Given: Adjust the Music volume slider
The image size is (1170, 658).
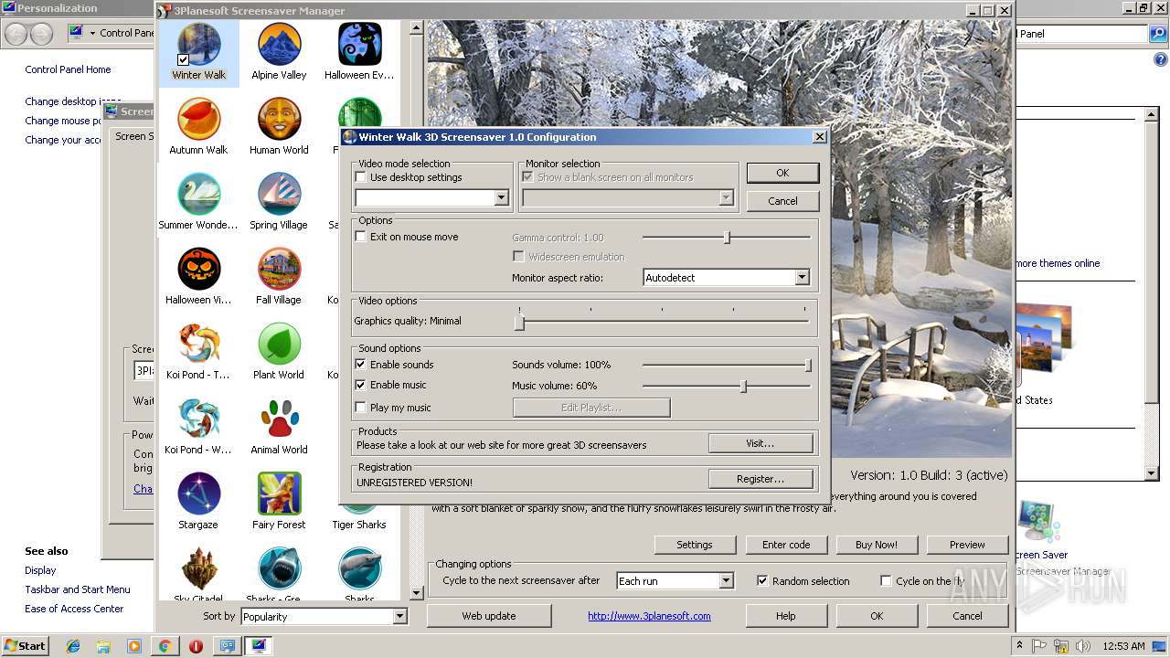Looking at the screenshot, I should tap(743, 387).
